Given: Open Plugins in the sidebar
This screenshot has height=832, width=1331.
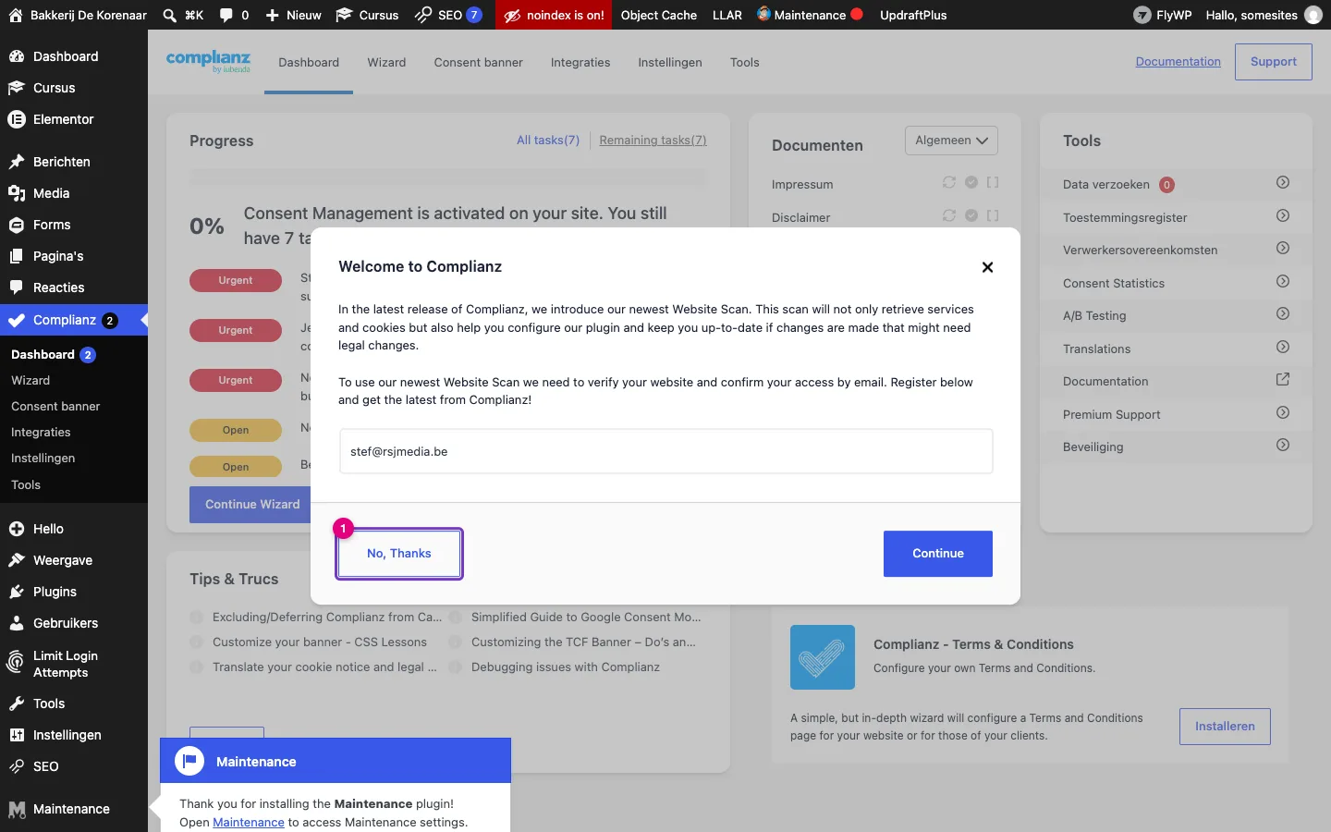Looking at the screenshot, I should 74,592.
